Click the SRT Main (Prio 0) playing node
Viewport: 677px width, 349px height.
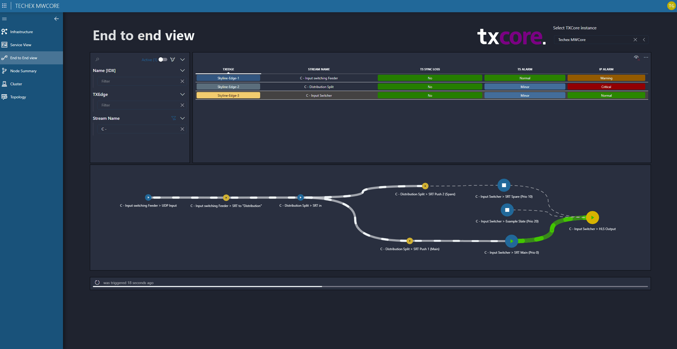[512, 241]
